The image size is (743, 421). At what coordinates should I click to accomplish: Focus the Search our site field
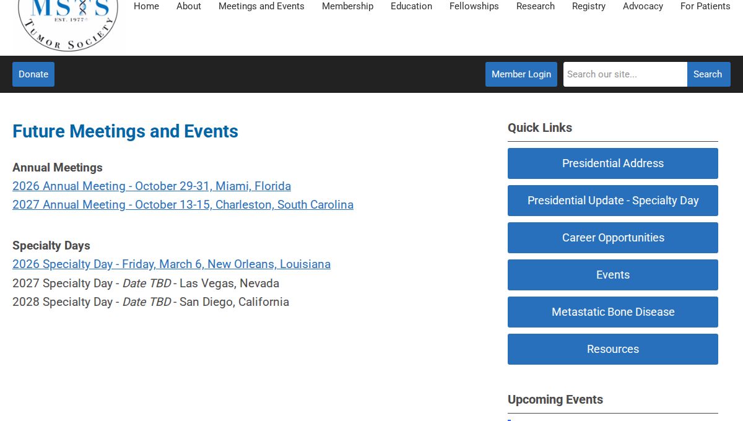pyautogui.click(x=625, y=74)
